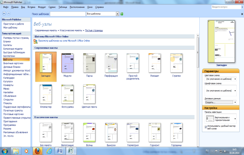Viewport: 244px width, 155px height.
Task: Select the Цветная лента template thumbnail
Action: tap(89, 94)
